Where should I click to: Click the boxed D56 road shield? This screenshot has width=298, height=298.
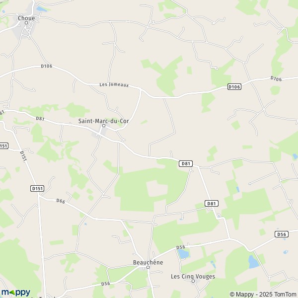tap(282, 234)
